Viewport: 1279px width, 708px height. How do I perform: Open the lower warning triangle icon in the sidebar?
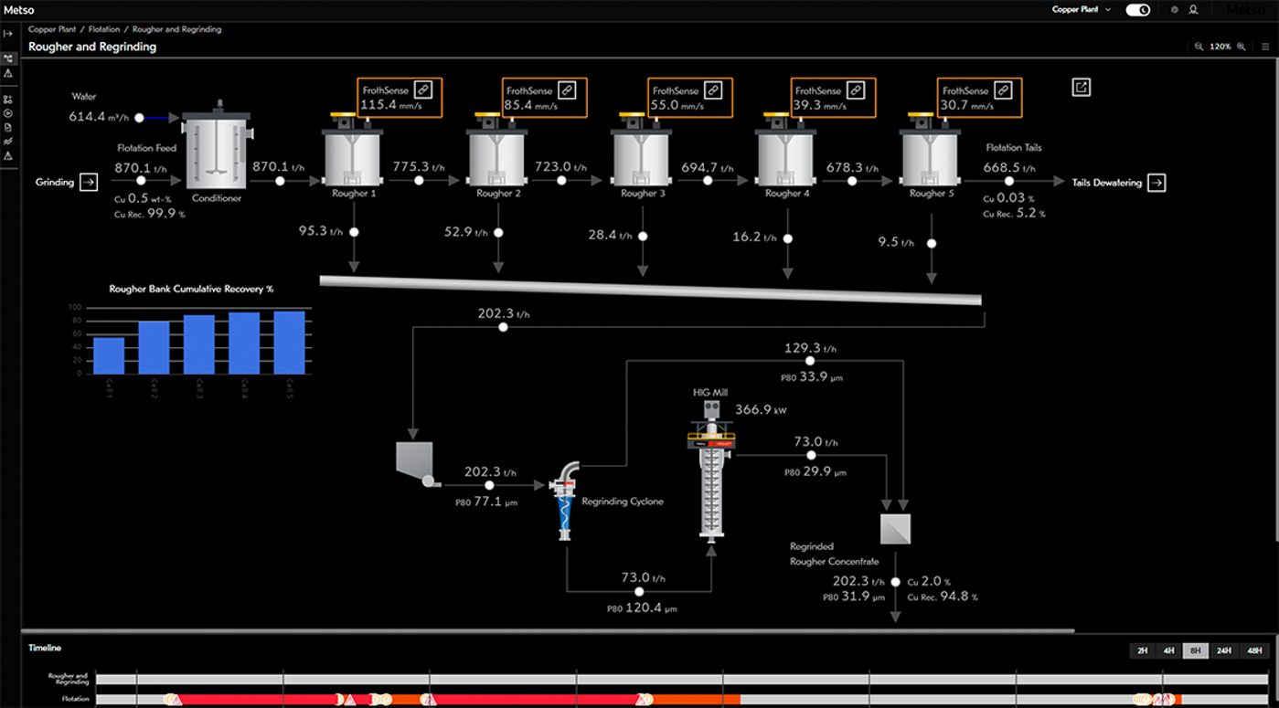(x=8, y=156)
